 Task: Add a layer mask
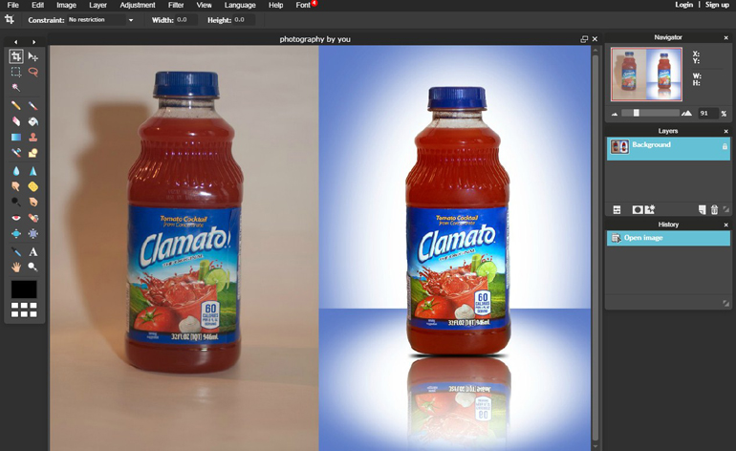[x=637, y=210]
